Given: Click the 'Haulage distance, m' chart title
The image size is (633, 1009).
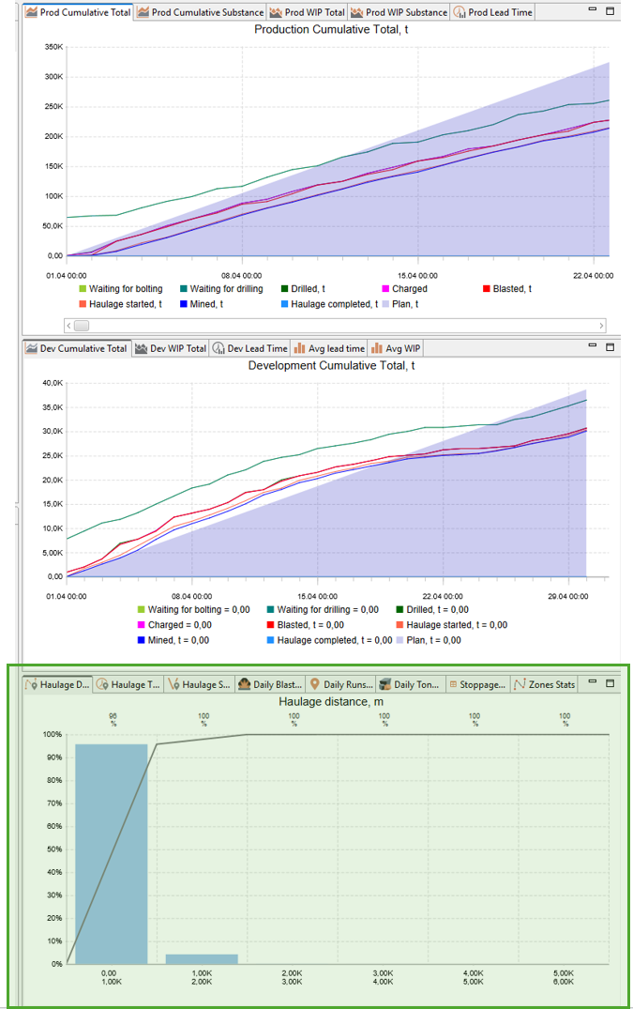Looking at the screenshot, I should click(x=331, y=701).
